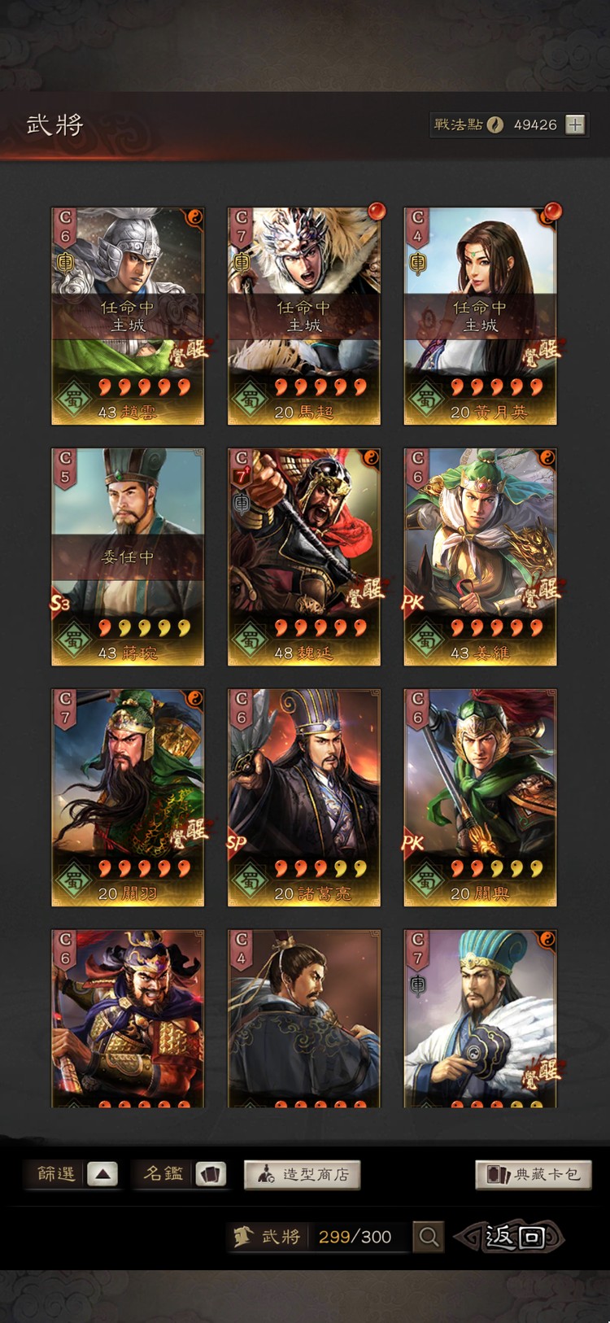Select the 馬超 general card
Viewport: 610px width, 1323px height.
pyautogui.click(x=303, y=316)
